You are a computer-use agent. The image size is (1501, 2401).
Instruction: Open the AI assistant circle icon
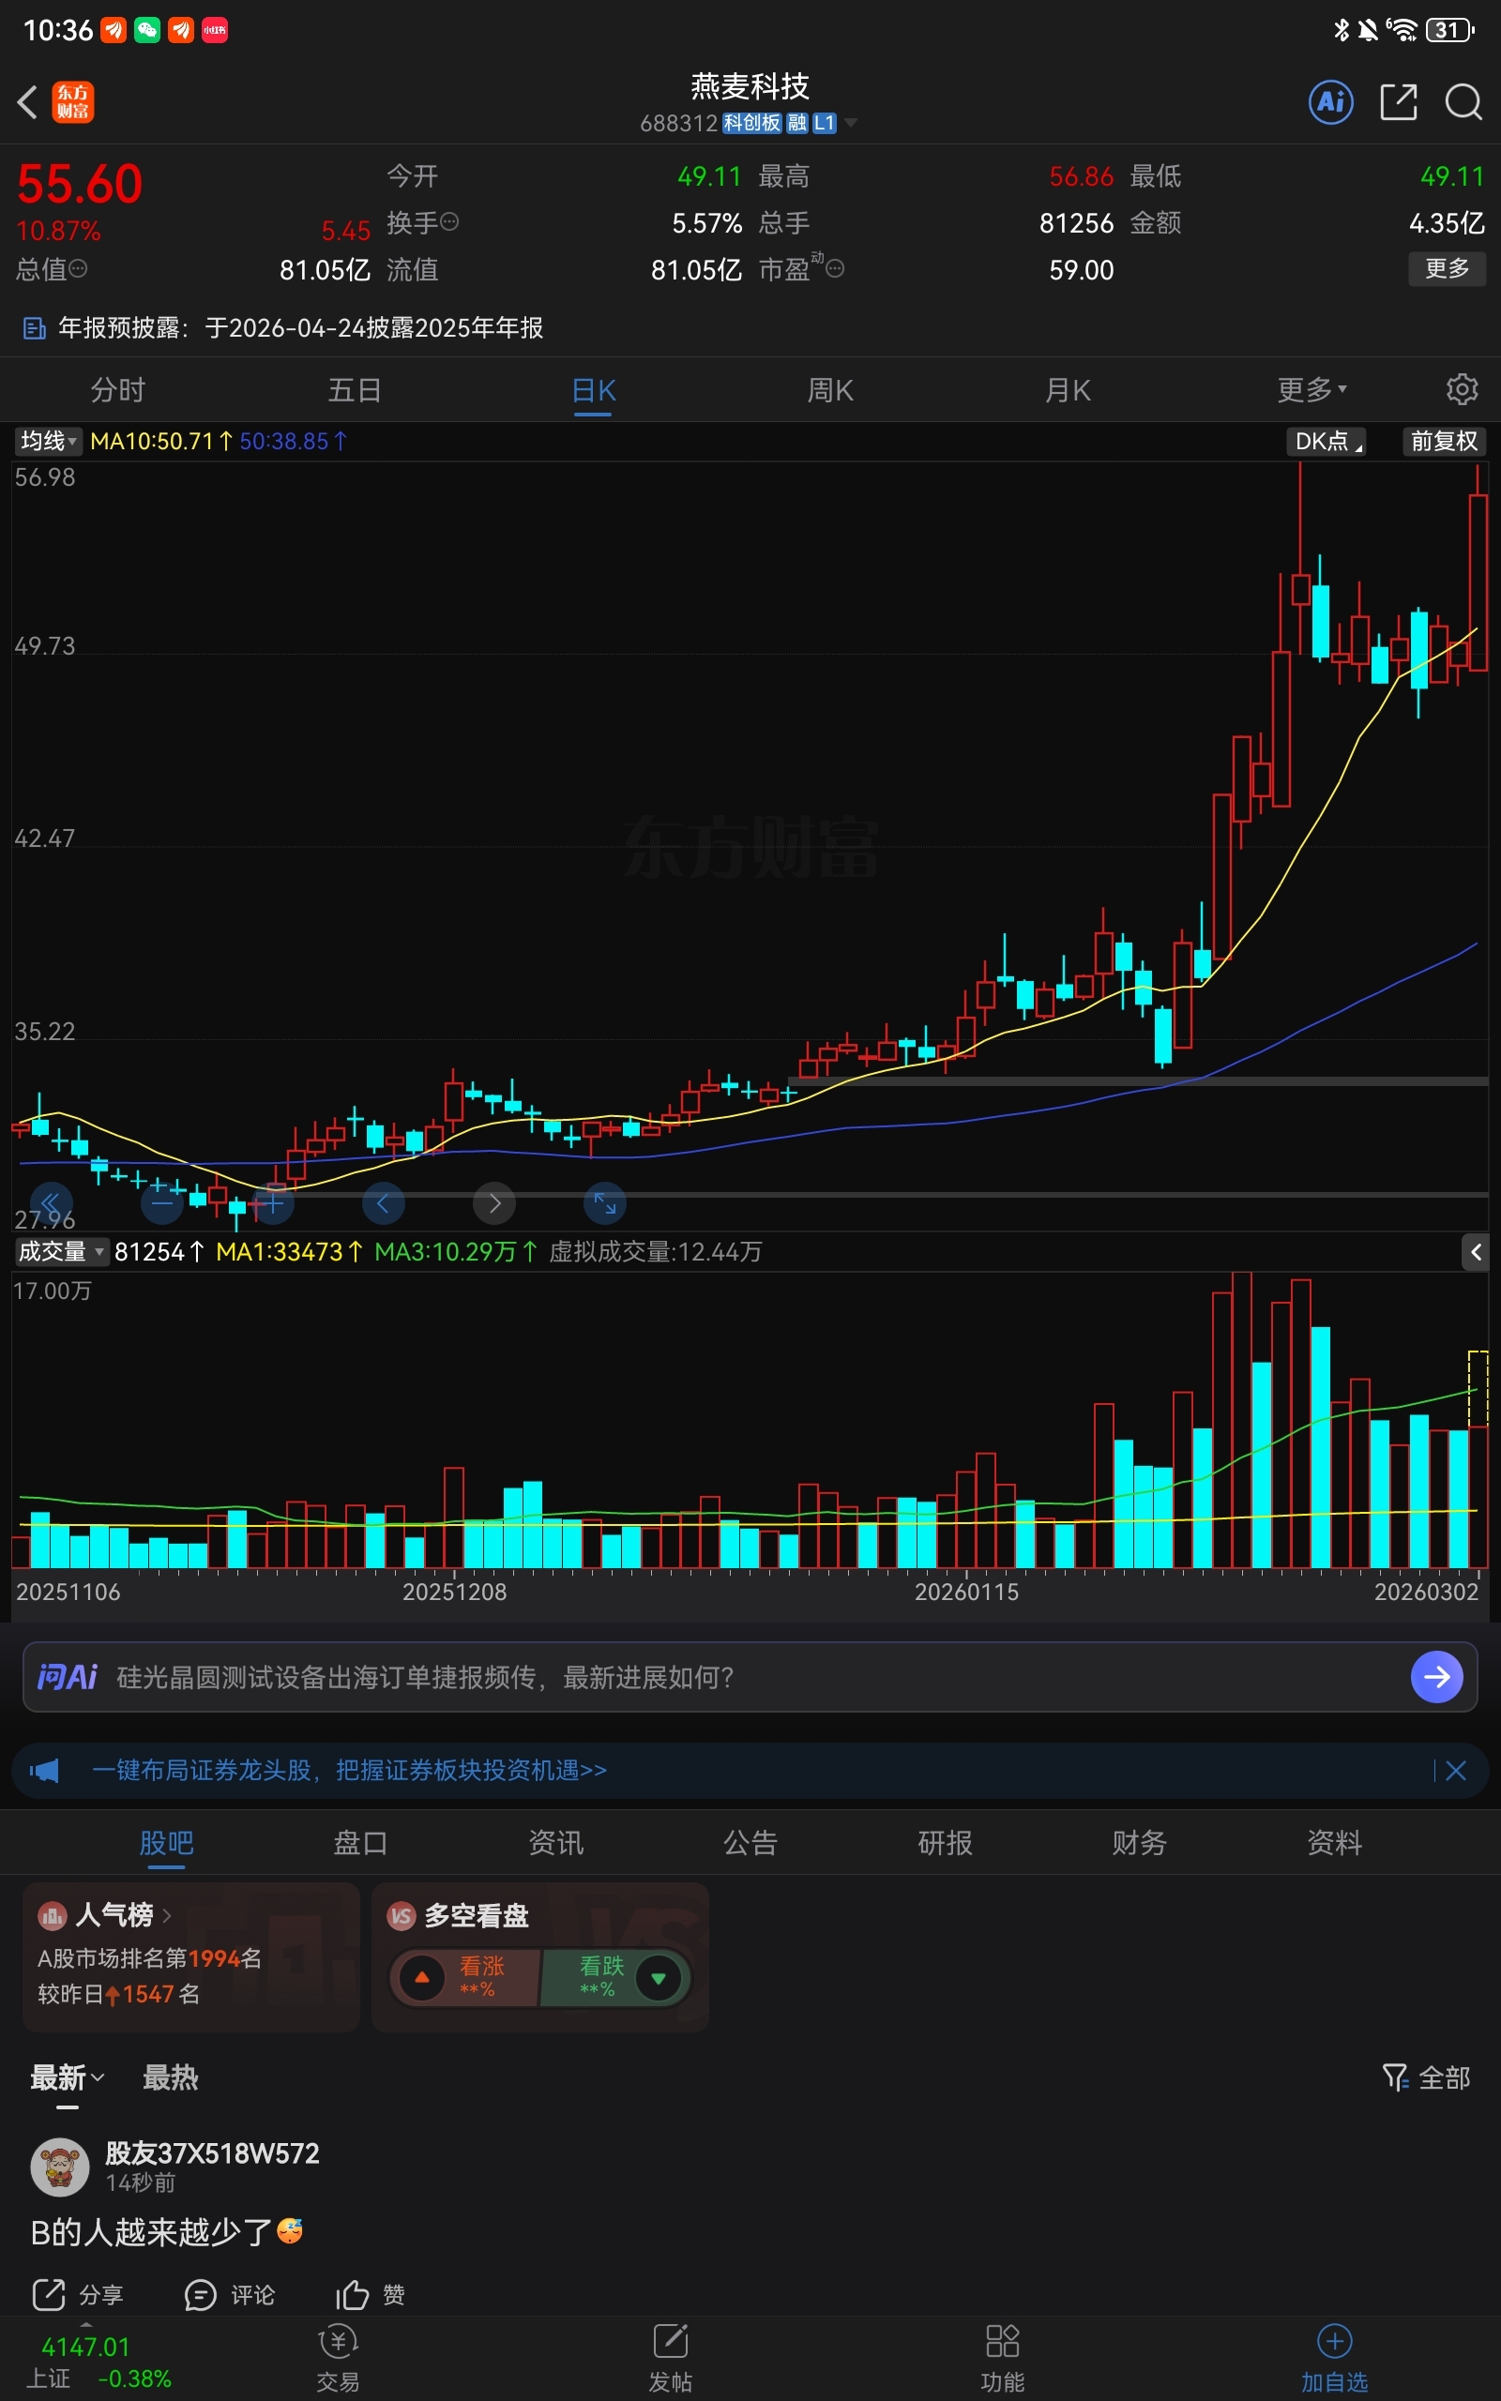pyautogui.click(x=1331, y=102)
